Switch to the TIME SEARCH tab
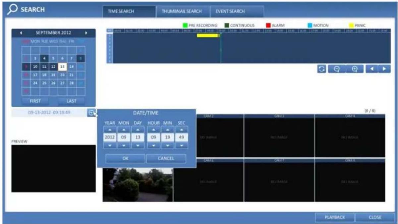Viewport: 398px width, 224px height. 129,11
